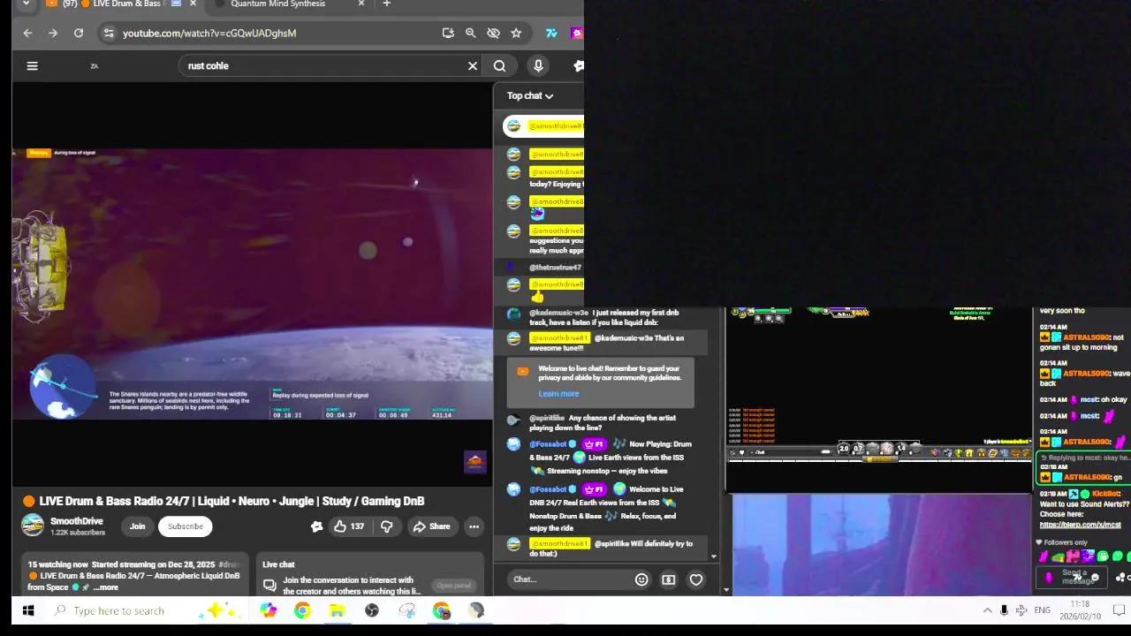
Task: Click the blerp.com link in stream chat
Action: pyautogui.click(x=1080, y=525)
